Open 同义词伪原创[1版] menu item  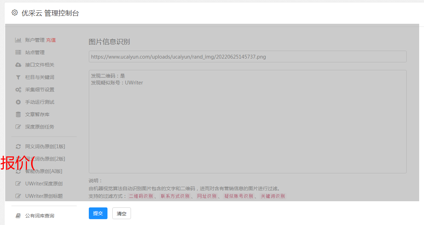[x=45, y=146]
